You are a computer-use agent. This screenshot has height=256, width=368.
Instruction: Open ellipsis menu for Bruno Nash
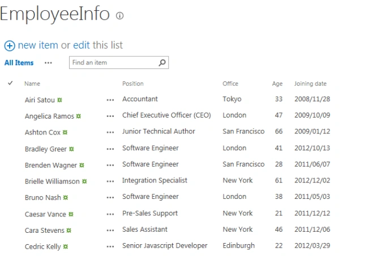coord(110,197)
